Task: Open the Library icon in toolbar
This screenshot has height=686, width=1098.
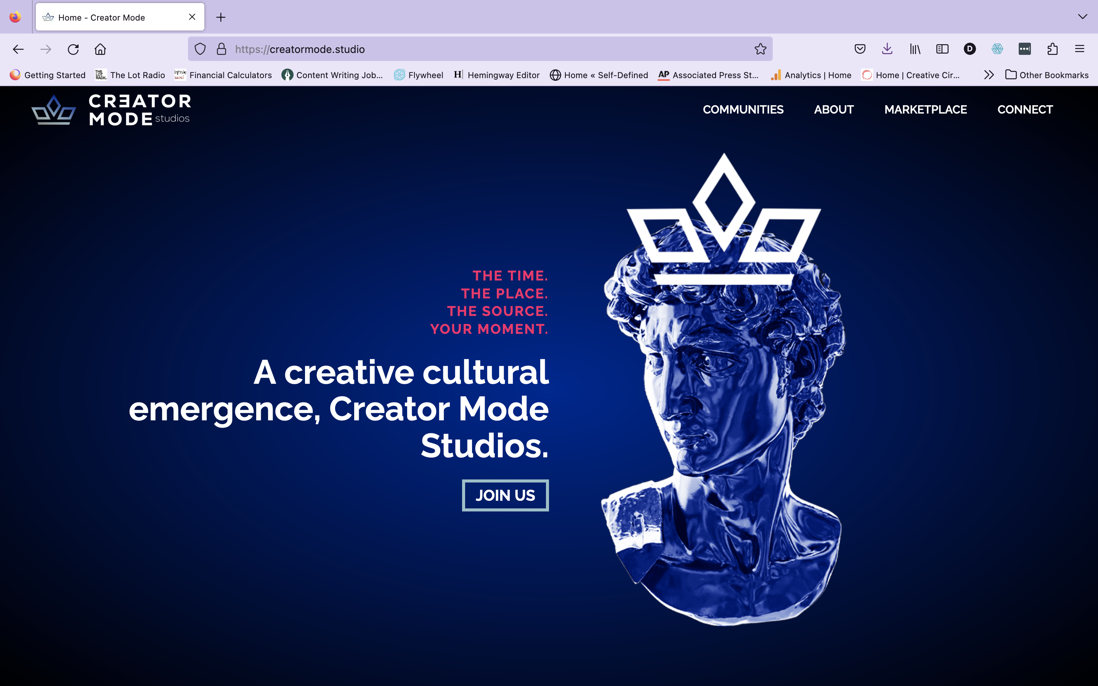Action: (915, 49)
